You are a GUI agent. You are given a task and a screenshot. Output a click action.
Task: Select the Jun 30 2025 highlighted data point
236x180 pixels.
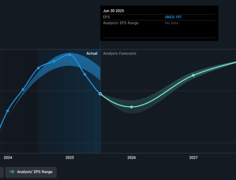[100, 94]
